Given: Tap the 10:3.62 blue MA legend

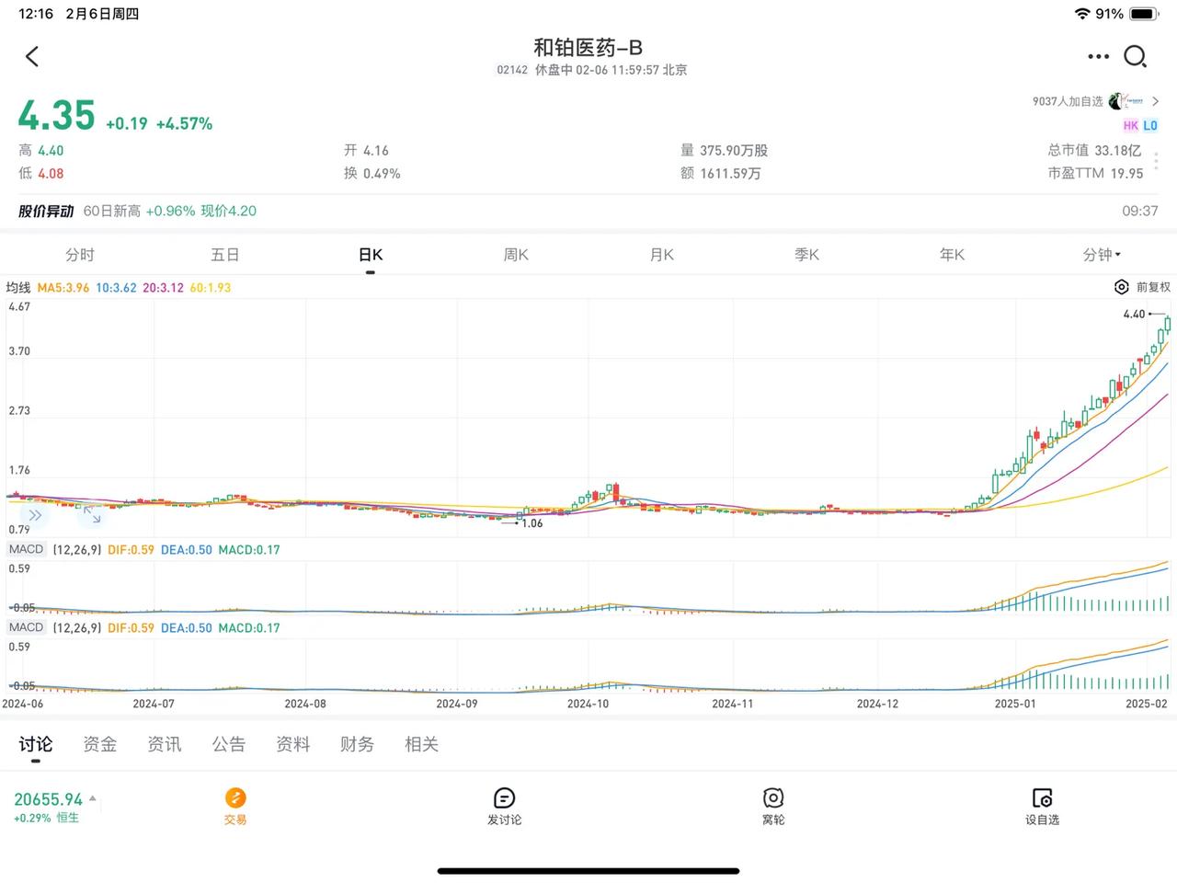Looking at the screenshot, I should click(x=116, y=287).
